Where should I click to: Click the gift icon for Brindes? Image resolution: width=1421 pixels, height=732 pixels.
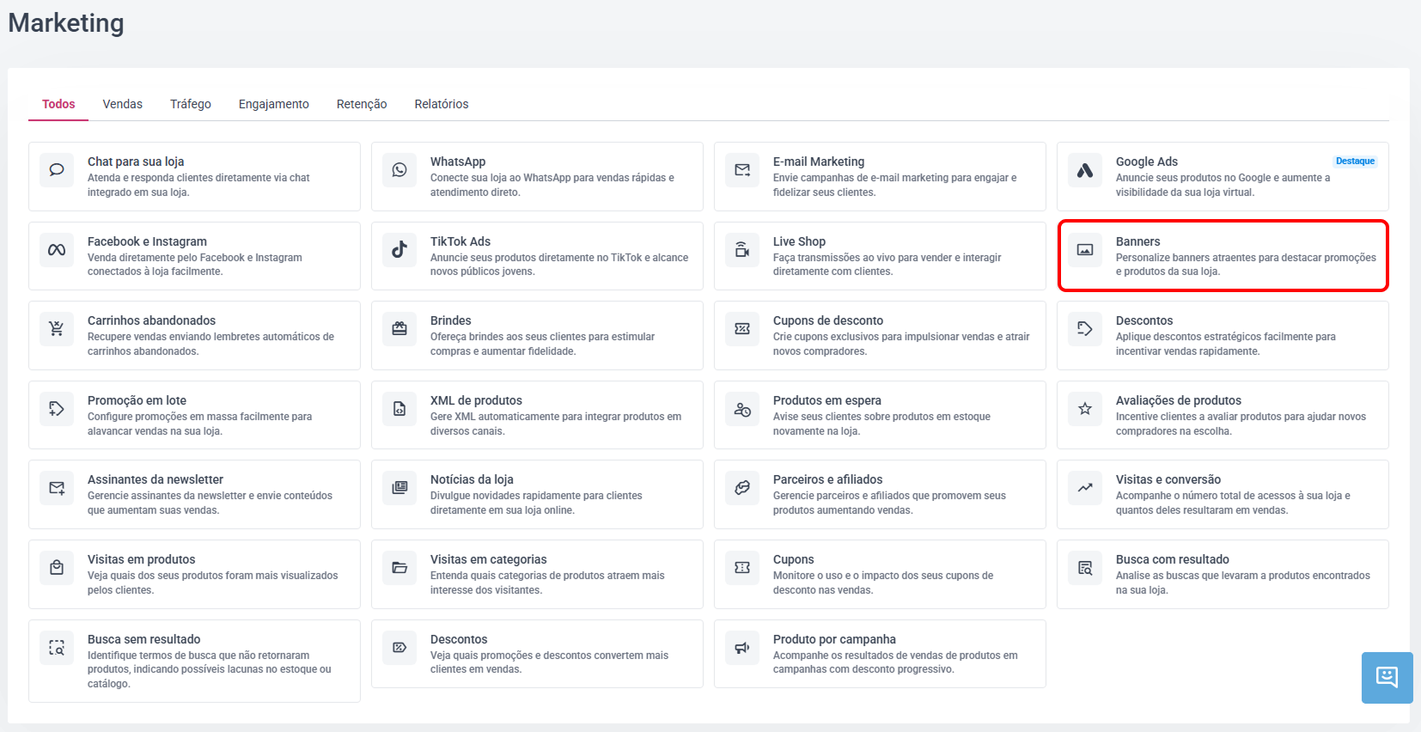(x=399, y=329)
